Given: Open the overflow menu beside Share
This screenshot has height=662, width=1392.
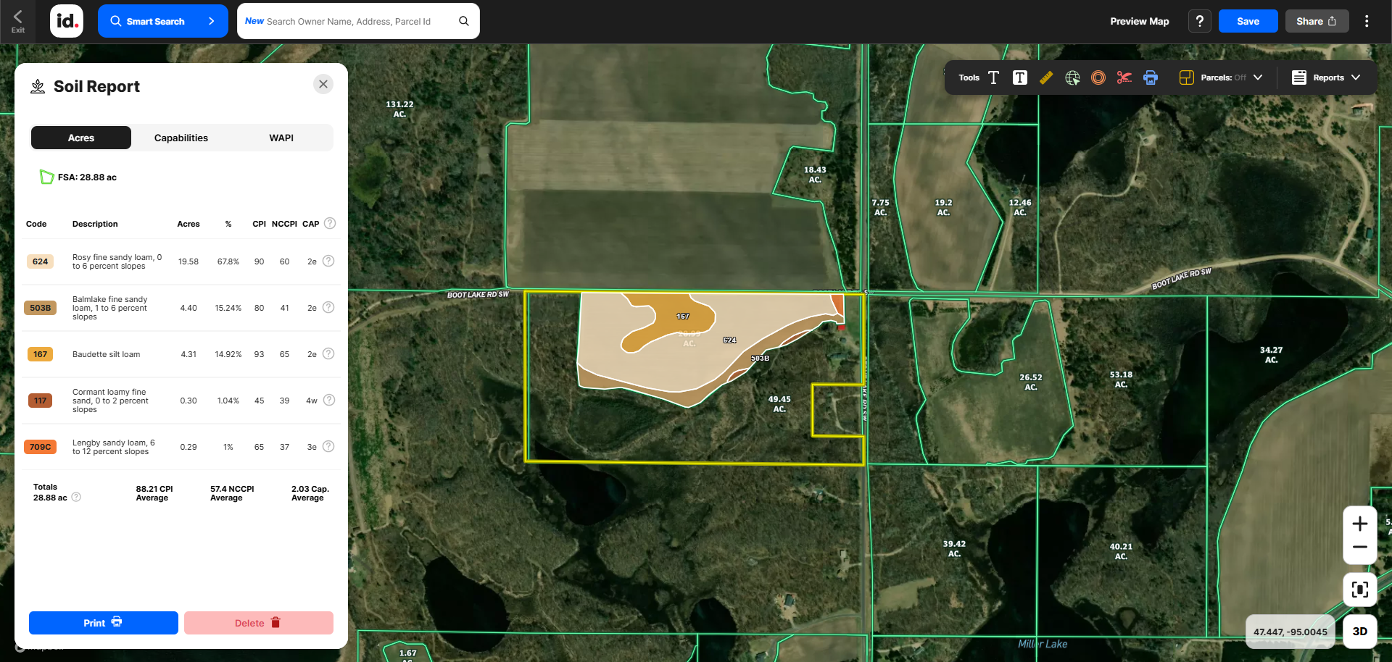Looking at the screenshot, I should point(1367,20).
